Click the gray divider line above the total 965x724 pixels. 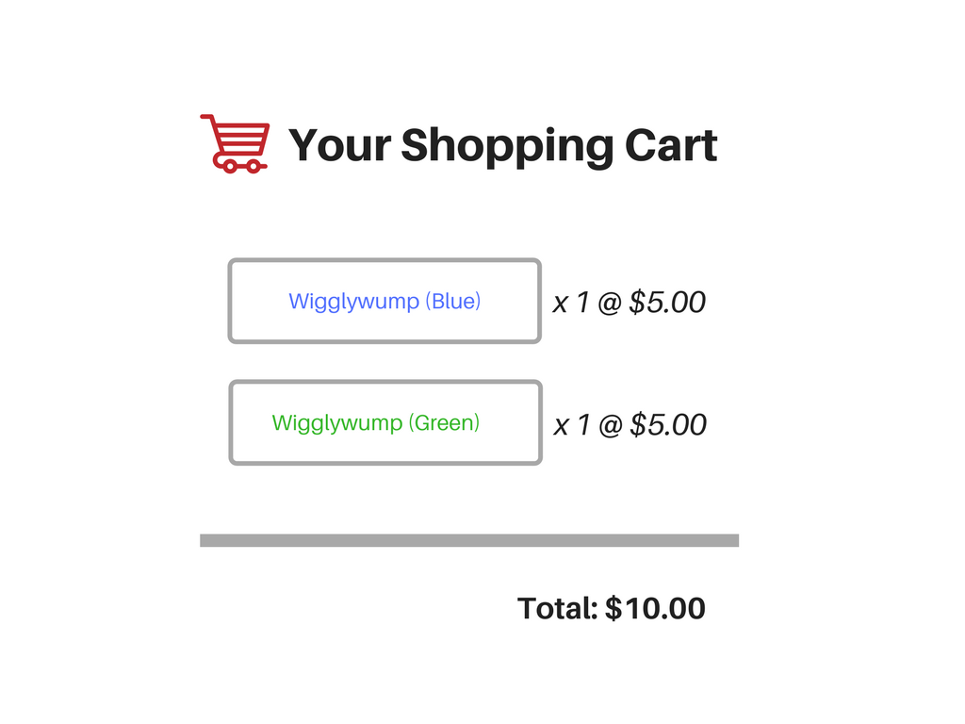pos(469,540)
